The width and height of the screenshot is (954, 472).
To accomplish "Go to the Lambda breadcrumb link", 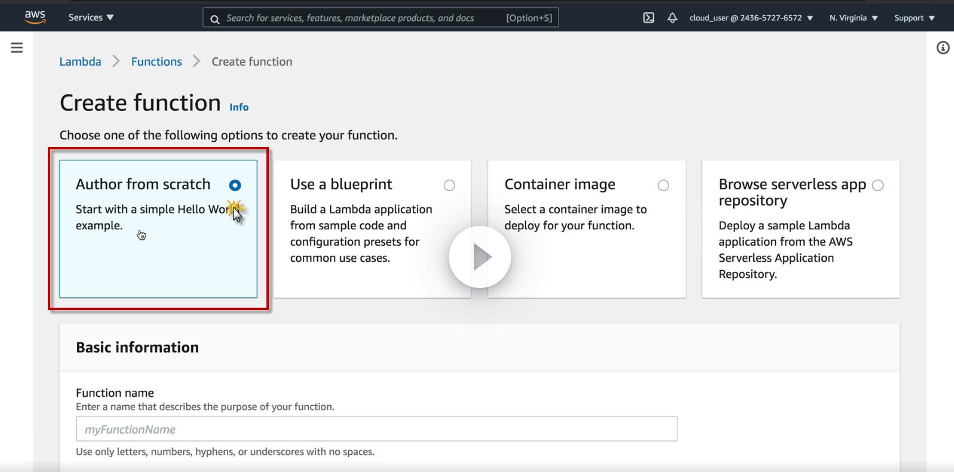I will 80,62.
